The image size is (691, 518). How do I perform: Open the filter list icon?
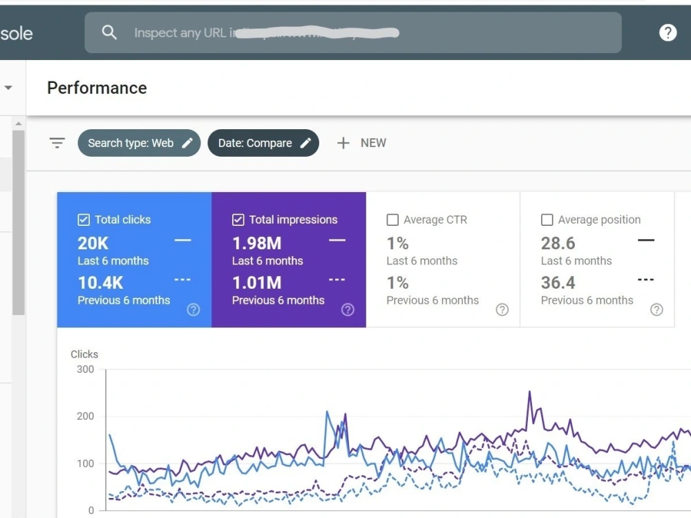57,143
